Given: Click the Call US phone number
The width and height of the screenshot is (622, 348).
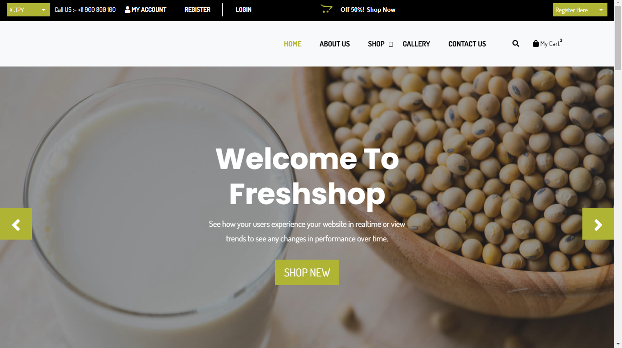Looking at the screenshot, I should click(x=97, y=10).
